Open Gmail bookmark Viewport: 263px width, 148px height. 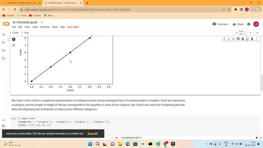click(22, 16)
